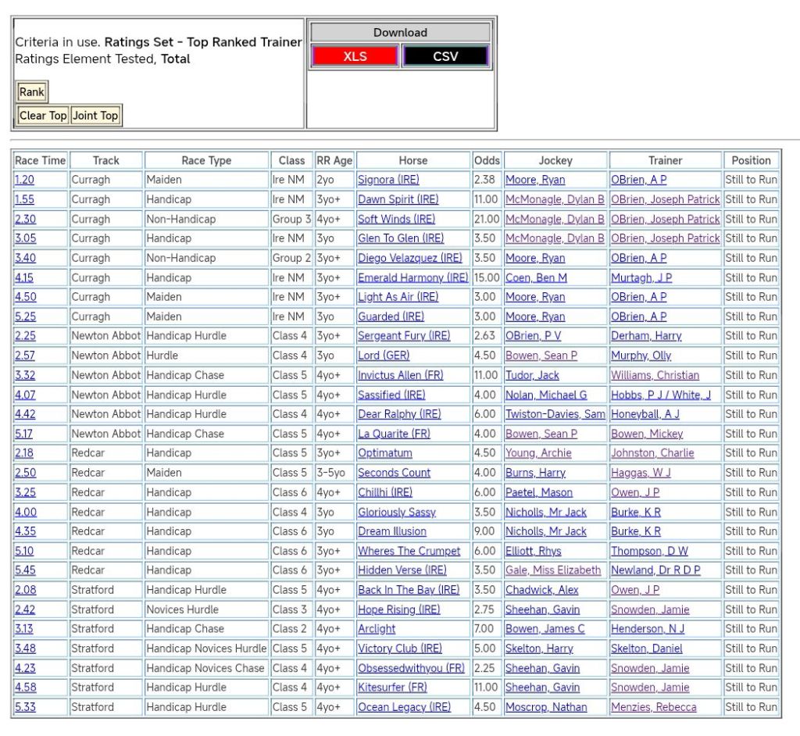The width and height of the screenshot is (800, 736).
Task: Open the 2.25 Newton Abbot race link
Action: click(25, 336)
